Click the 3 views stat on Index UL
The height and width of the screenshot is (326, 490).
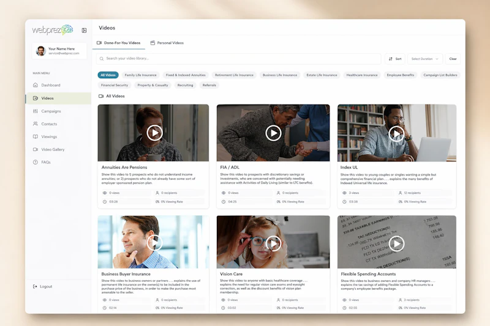350,193
